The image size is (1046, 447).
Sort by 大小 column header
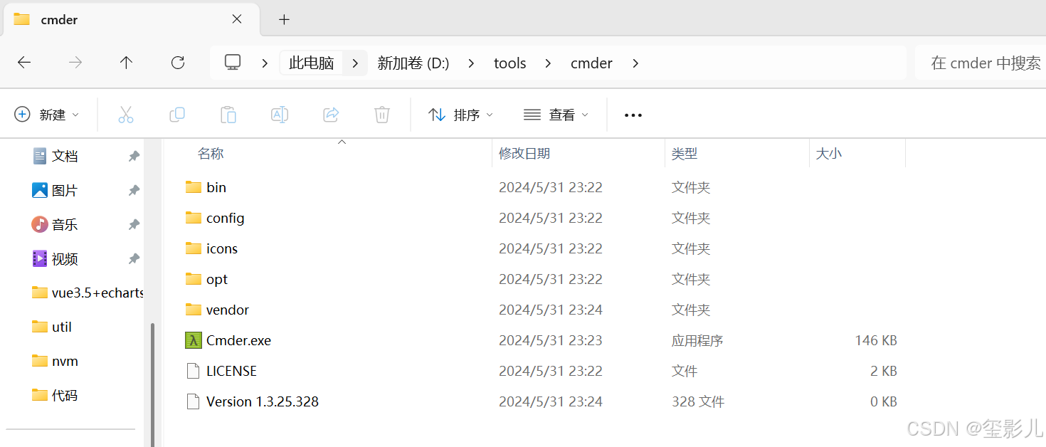click(x=829, y=153)
